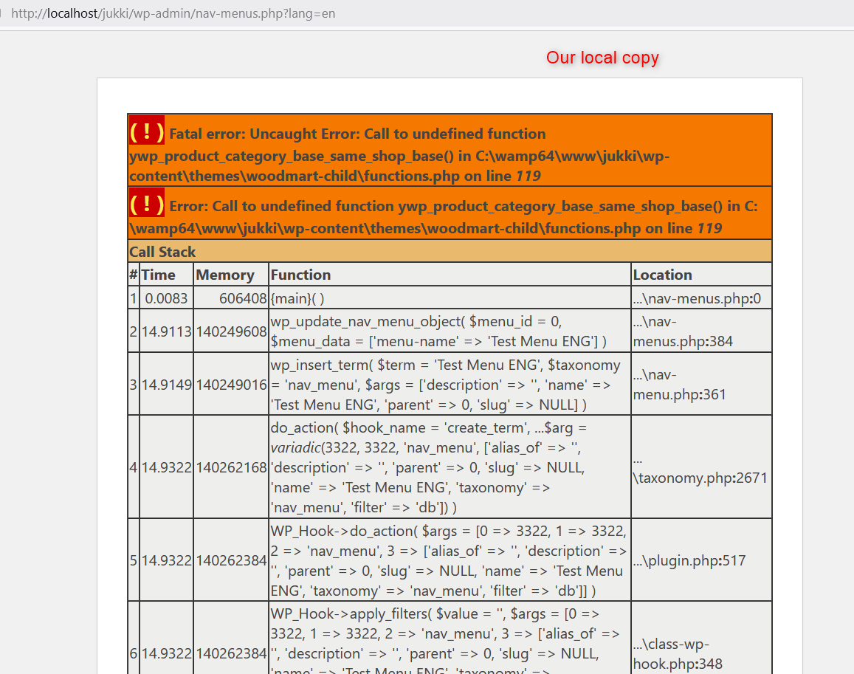This screenshot has width=854, height=674.
Task: Click the 'Call Stack' header row
Action: pyautogui.click(x=450, y=251)
